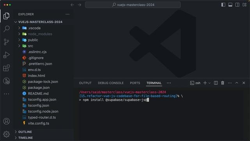The width and height of the screenshot is (250, 141).
Task: Open terminal panel more actions ellipsis
Action: 230,83
